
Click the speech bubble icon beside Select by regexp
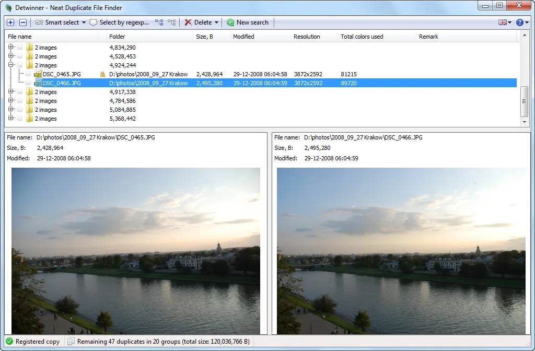93,22
